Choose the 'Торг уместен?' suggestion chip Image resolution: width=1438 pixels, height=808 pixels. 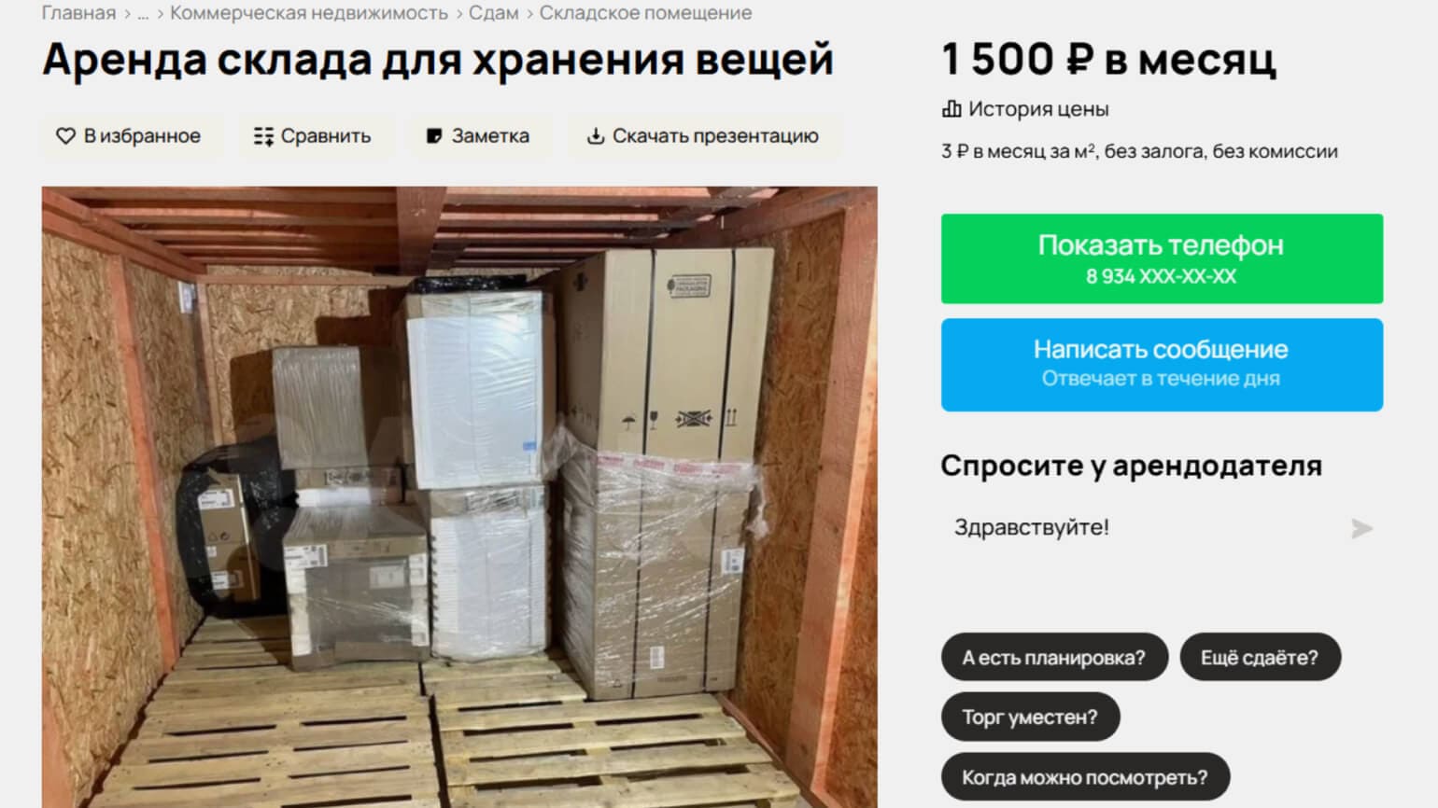tap(1030, 717)
